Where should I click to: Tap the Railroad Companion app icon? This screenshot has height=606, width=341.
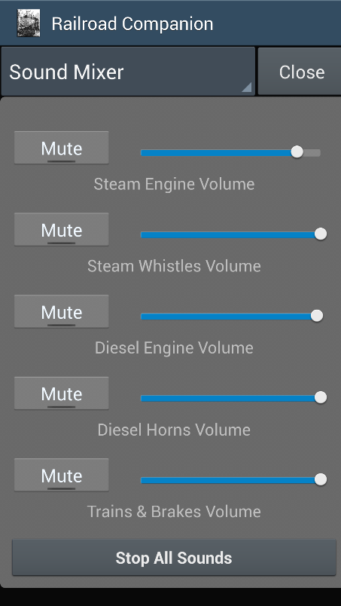tap(28, 23)
